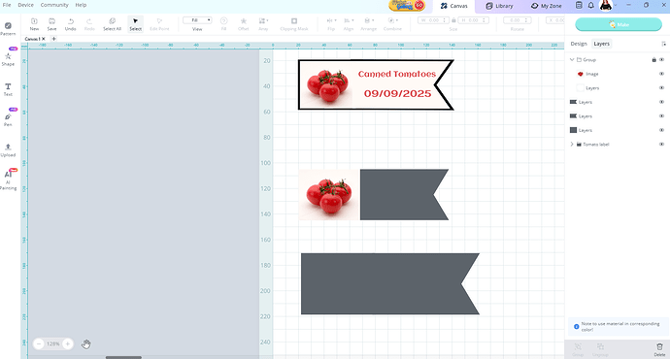This screenshot has height=359, width=670.
Task: Click the Make button
Action: [619, 25]
